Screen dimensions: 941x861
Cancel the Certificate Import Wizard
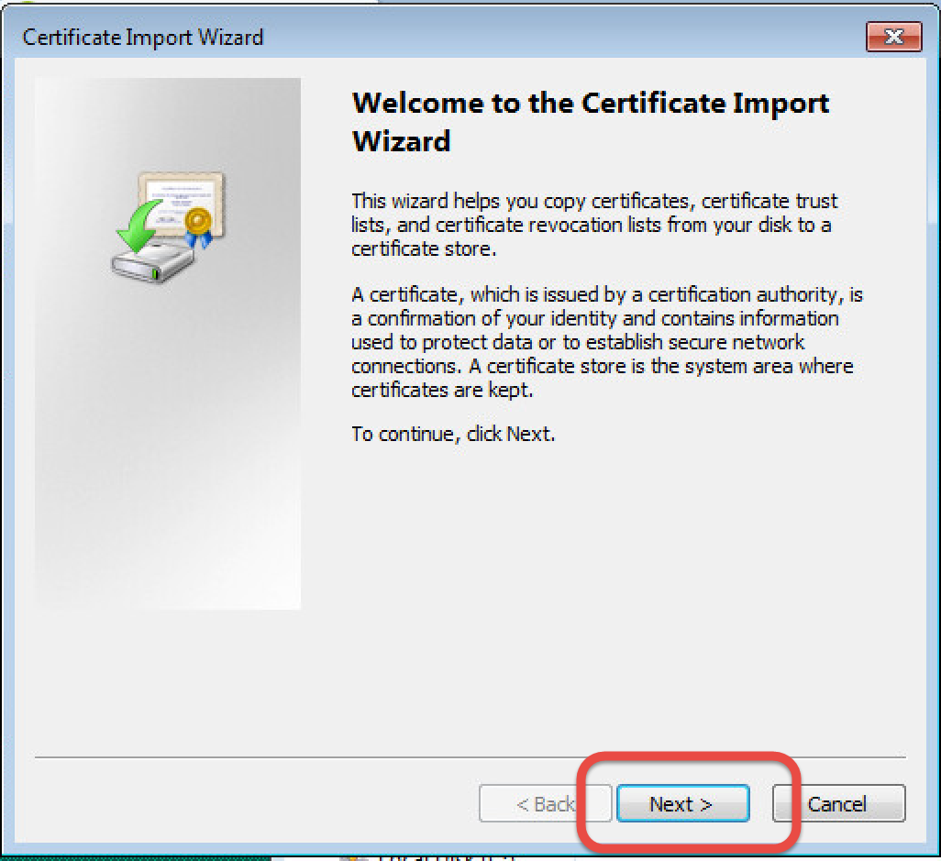click(838, 804)
